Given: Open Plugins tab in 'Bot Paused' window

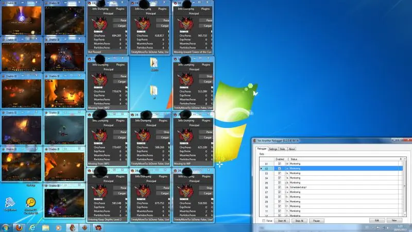Looking at the screenshot, I should point(120,9).
